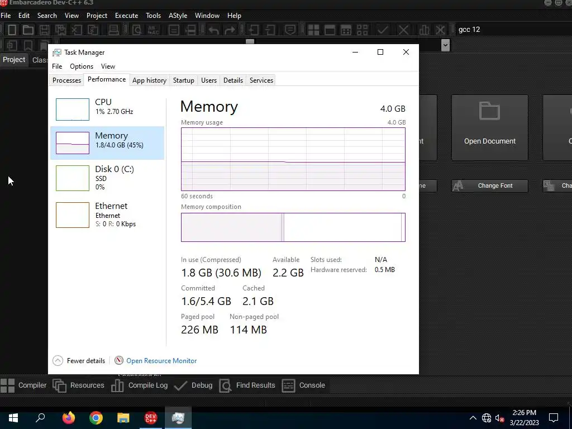
Task: Open the notification center icon
Action: click(x=554, y=418)
